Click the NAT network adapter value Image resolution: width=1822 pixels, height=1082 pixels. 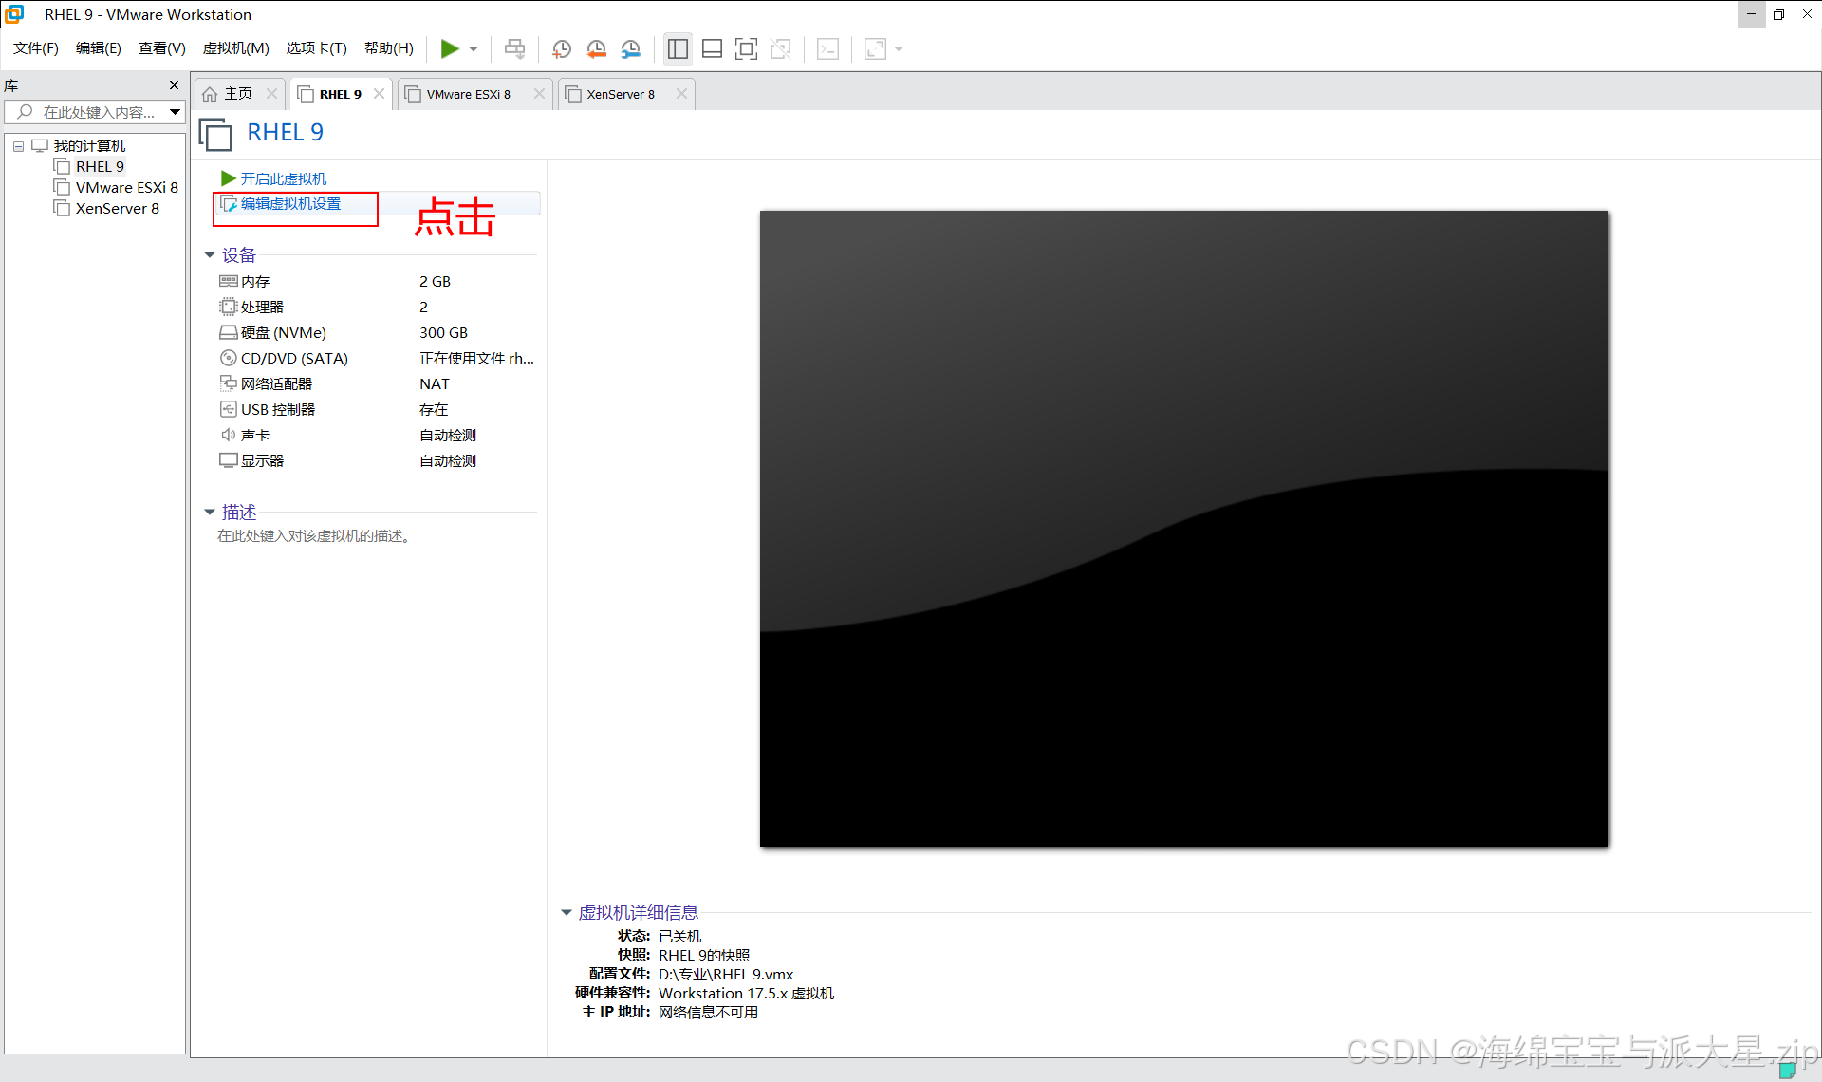tap(435, 383)
